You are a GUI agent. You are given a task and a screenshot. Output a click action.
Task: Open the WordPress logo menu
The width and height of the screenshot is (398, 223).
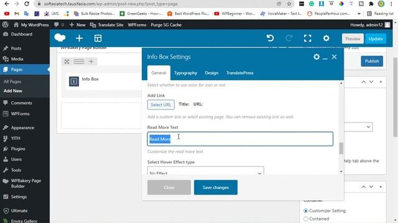point(6,25)
